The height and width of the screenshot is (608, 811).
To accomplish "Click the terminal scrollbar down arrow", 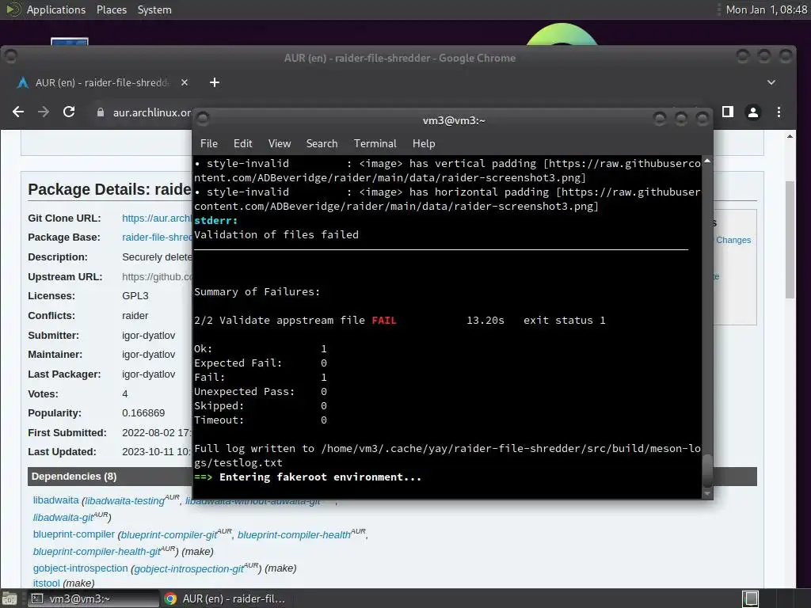I will tap(707, 494).
